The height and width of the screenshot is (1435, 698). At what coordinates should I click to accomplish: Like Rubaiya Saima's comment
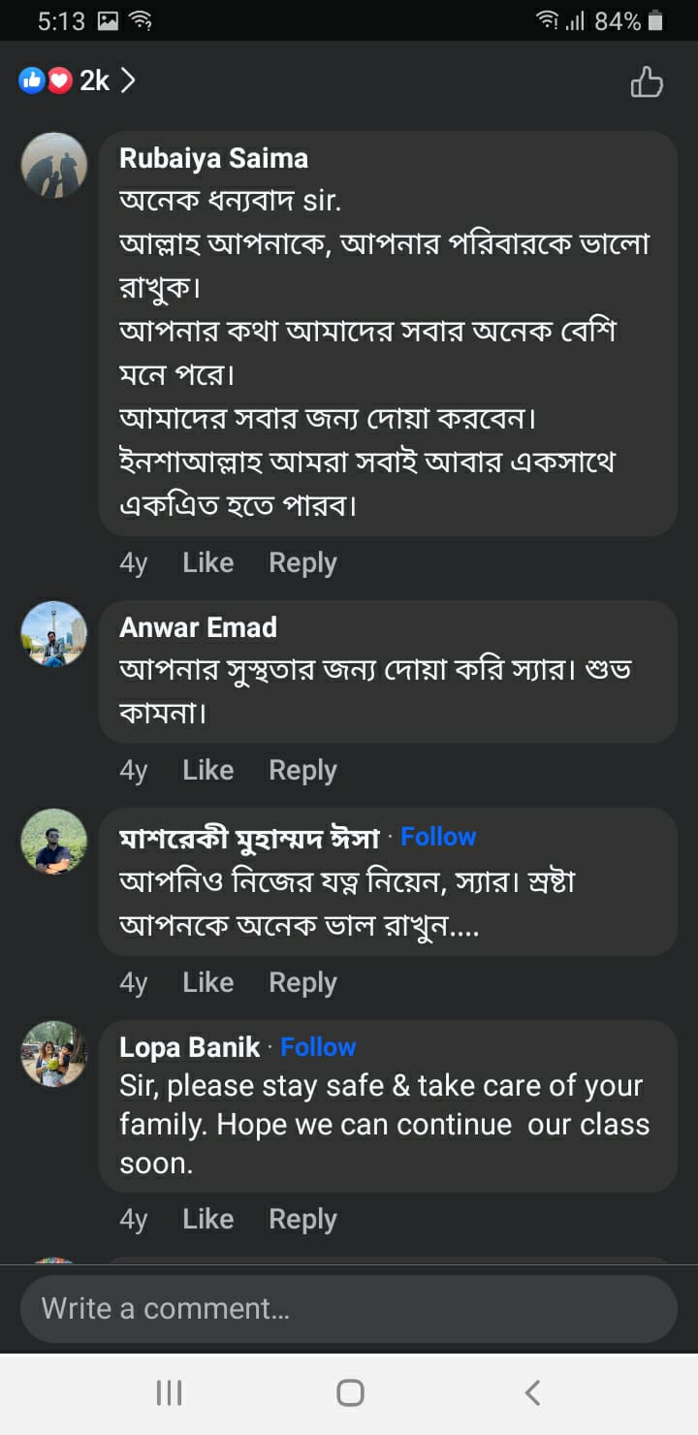click(207, 562)
